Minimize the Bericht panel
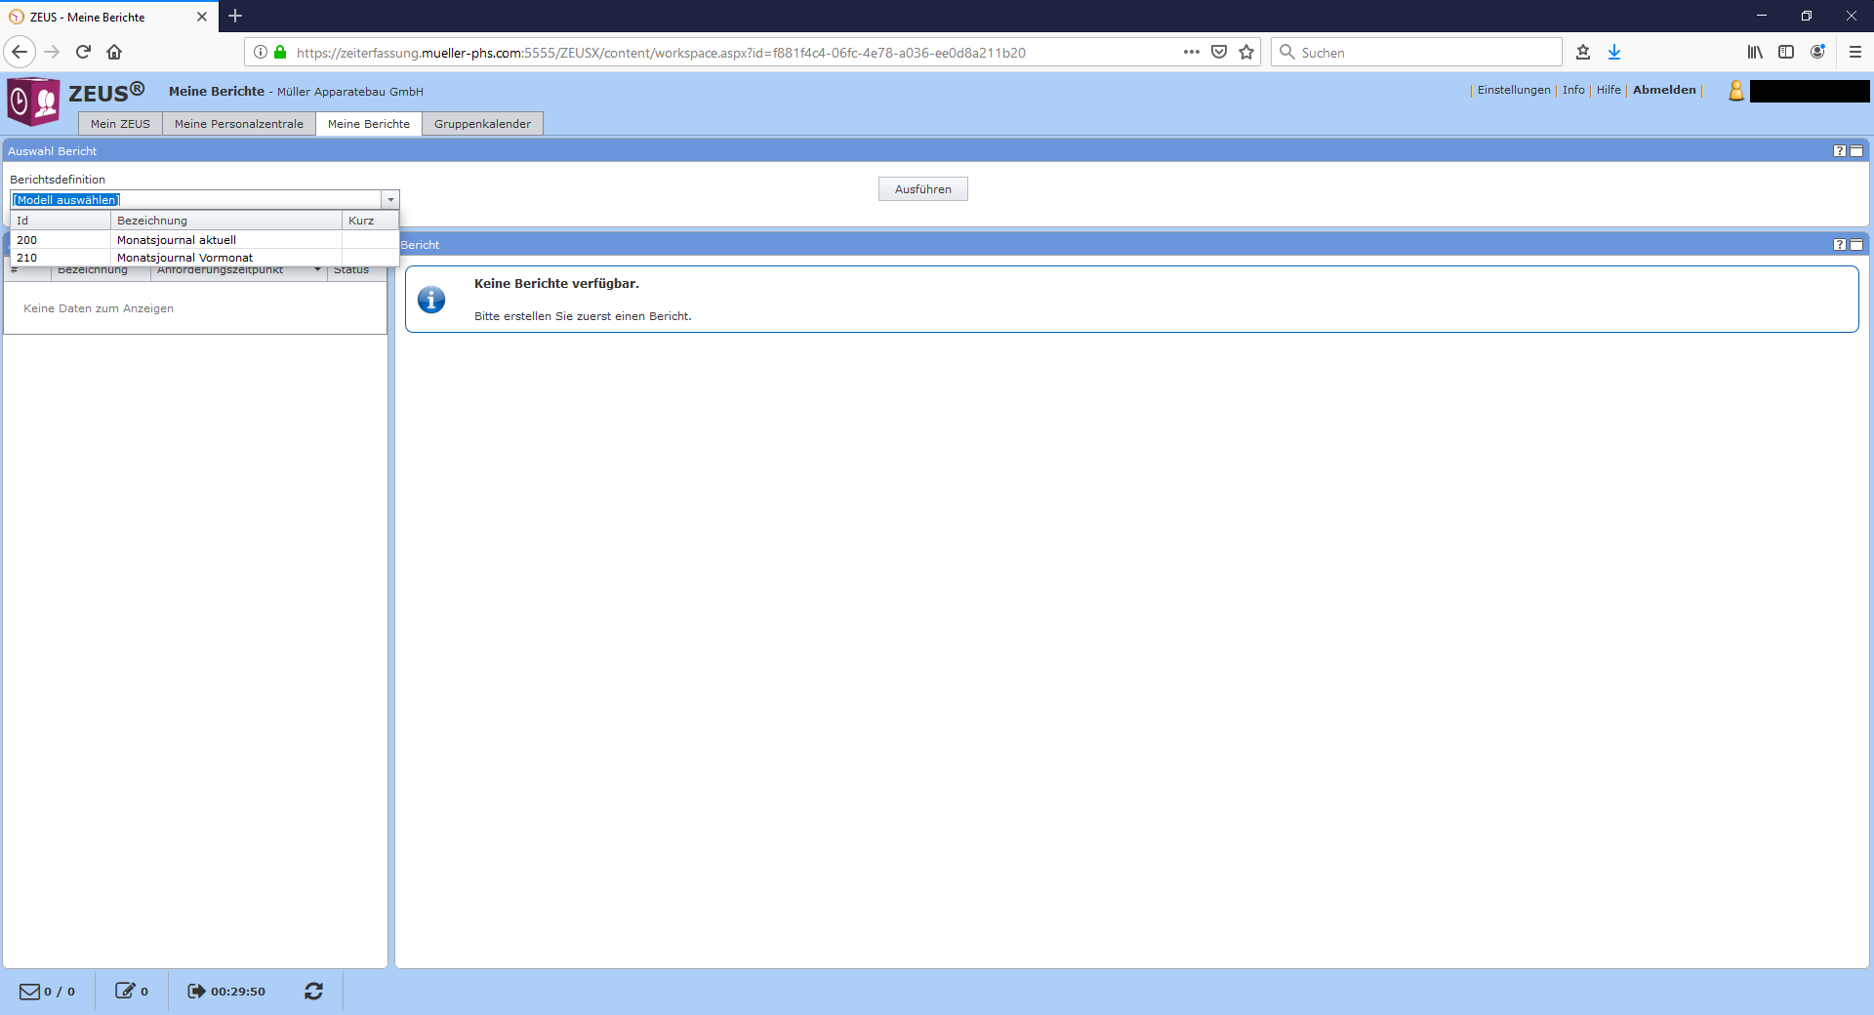 point(1856,245)
